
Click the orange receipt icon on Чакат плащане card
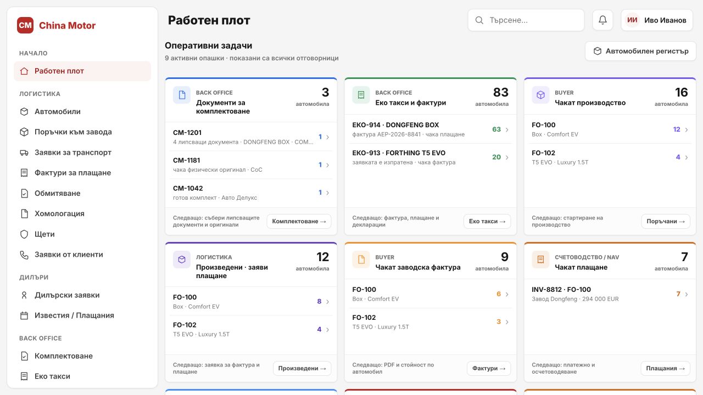click(540, 259)
